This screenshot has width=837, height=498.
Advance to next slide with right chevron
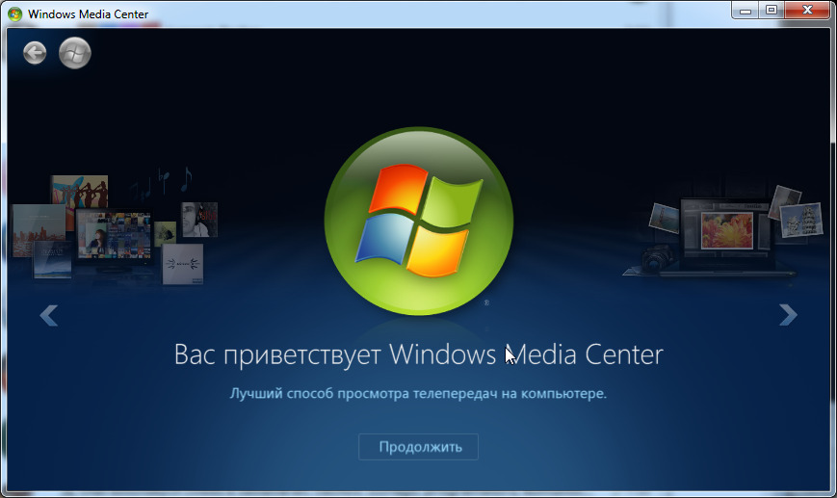pos(788,315)
